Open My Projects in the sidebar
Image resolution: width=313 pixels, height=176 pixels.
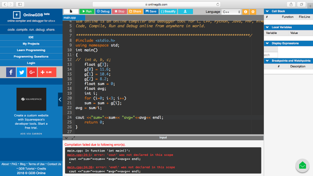tap(31, 44)
